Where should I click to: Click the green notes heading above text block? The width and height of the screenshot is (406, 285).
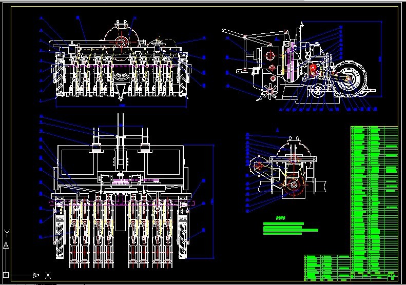pos(280,218)
